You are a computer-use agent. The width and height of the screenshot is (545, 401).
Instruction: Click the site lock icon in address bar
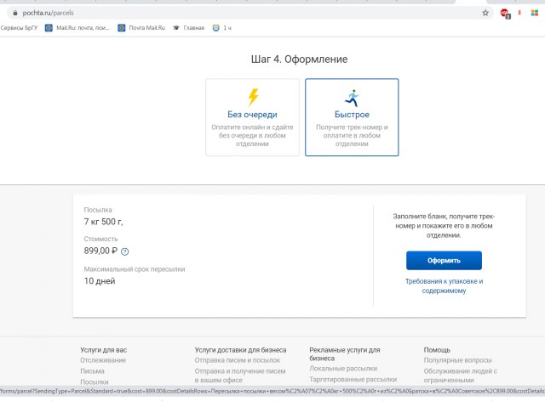click(15, 13)
